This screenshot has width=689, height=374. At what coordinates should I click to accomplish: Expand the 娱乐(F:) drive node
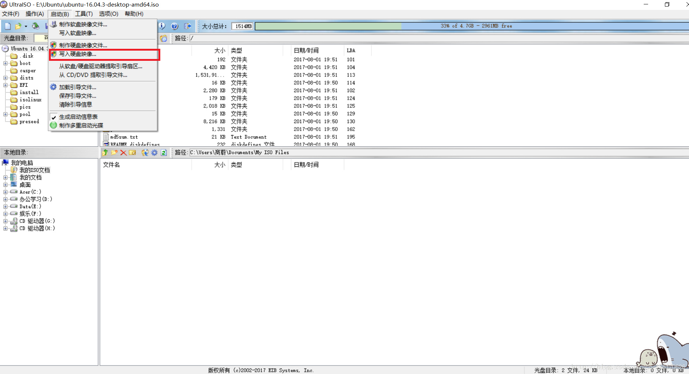[x=5, y=214]
